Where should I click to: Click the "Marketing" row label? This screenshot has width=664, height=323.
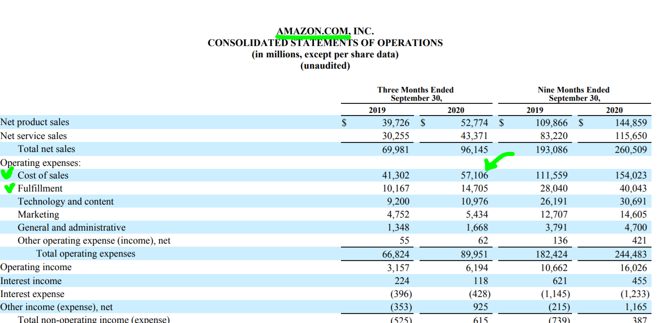pos(38,214)
